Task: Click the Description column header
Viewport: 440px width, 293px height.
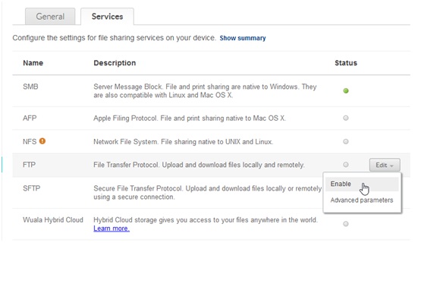Action: (115, 63)
